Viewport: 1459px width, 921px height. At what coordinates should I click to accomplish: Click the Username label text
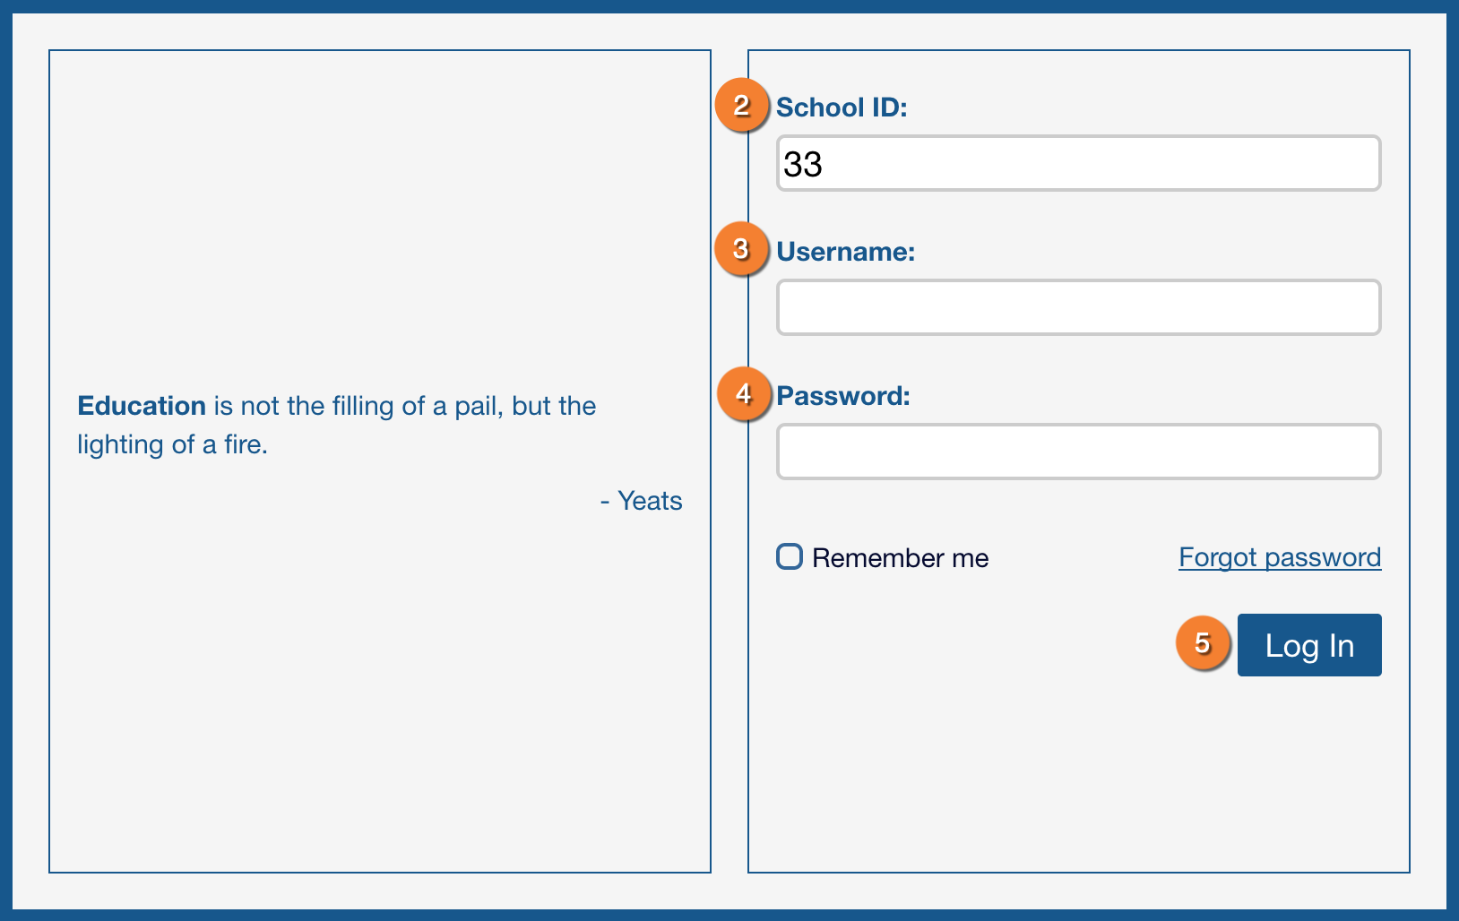click(x=845, y=252)
